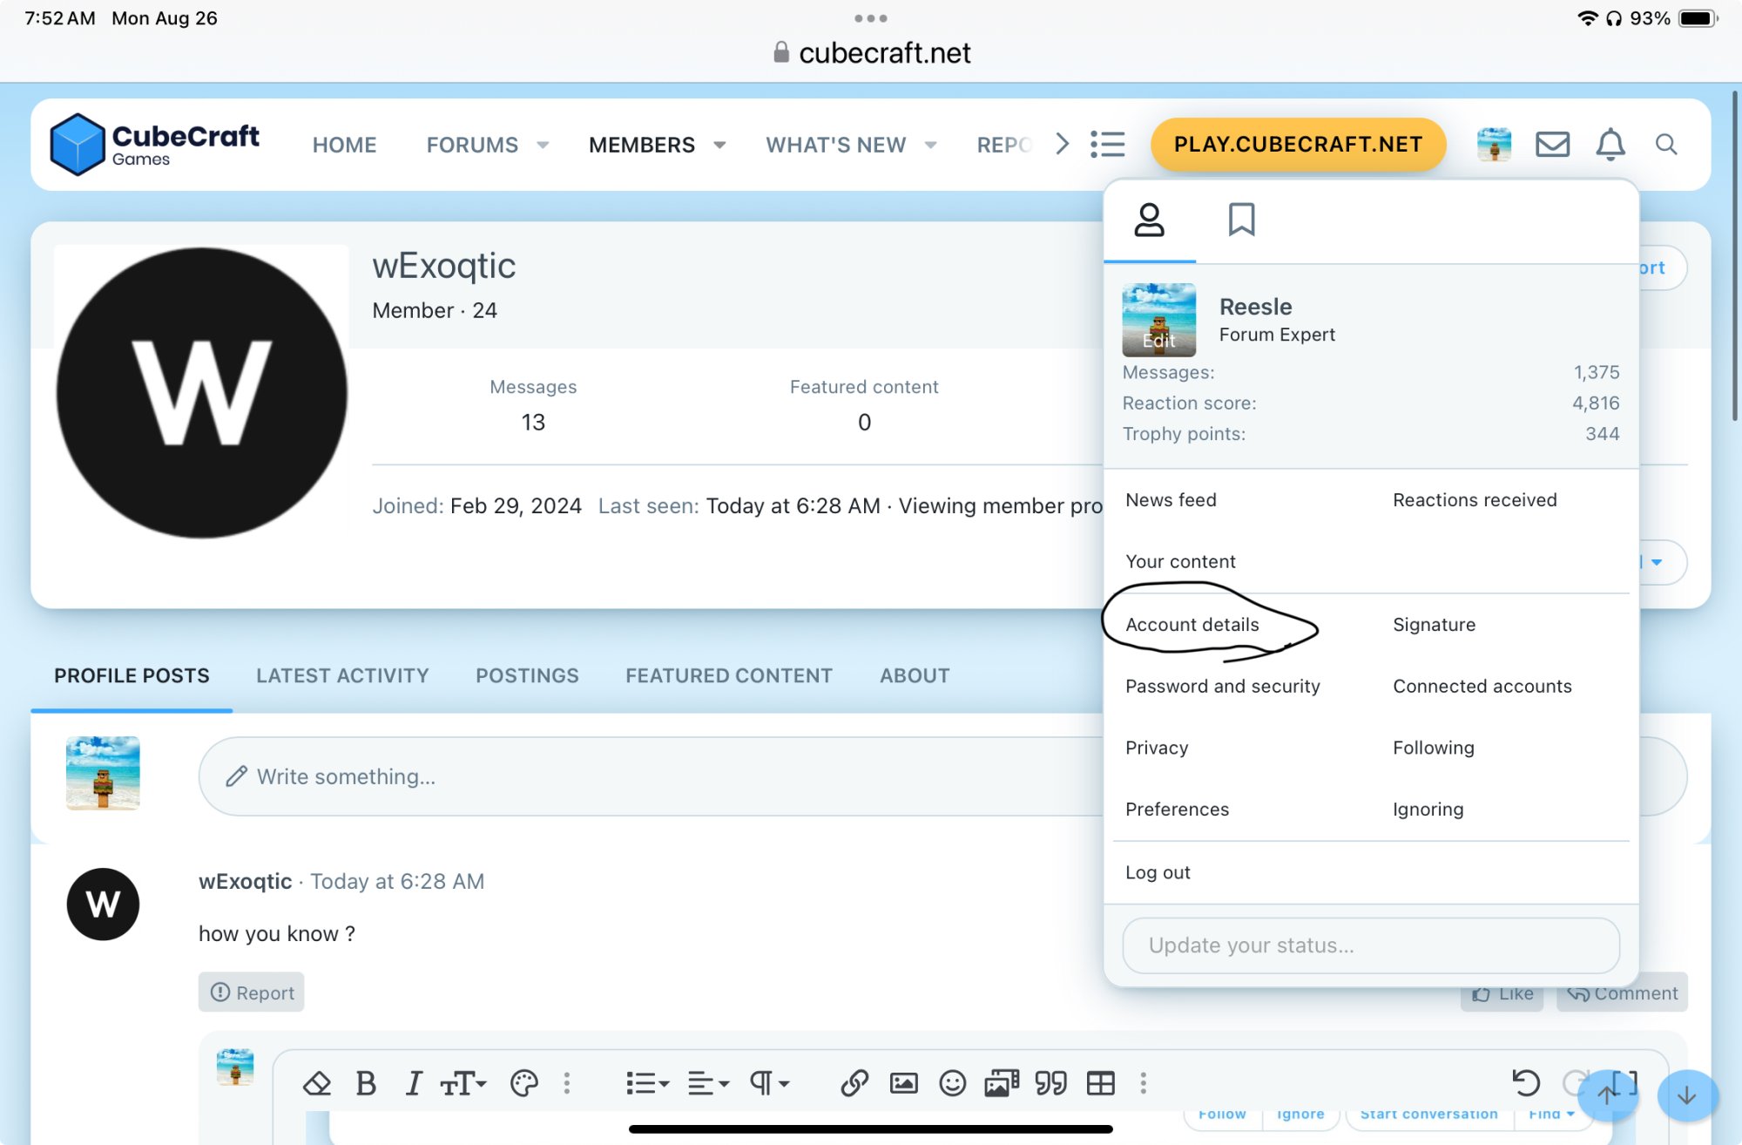Open the paragraph format dropdown
The width and height of the screenshot is (1742, 1145).
(x=769, y=1083)
